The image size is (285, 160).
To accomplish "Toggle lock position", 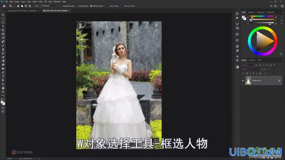I will pyautogui.click(x=254, y=73).
